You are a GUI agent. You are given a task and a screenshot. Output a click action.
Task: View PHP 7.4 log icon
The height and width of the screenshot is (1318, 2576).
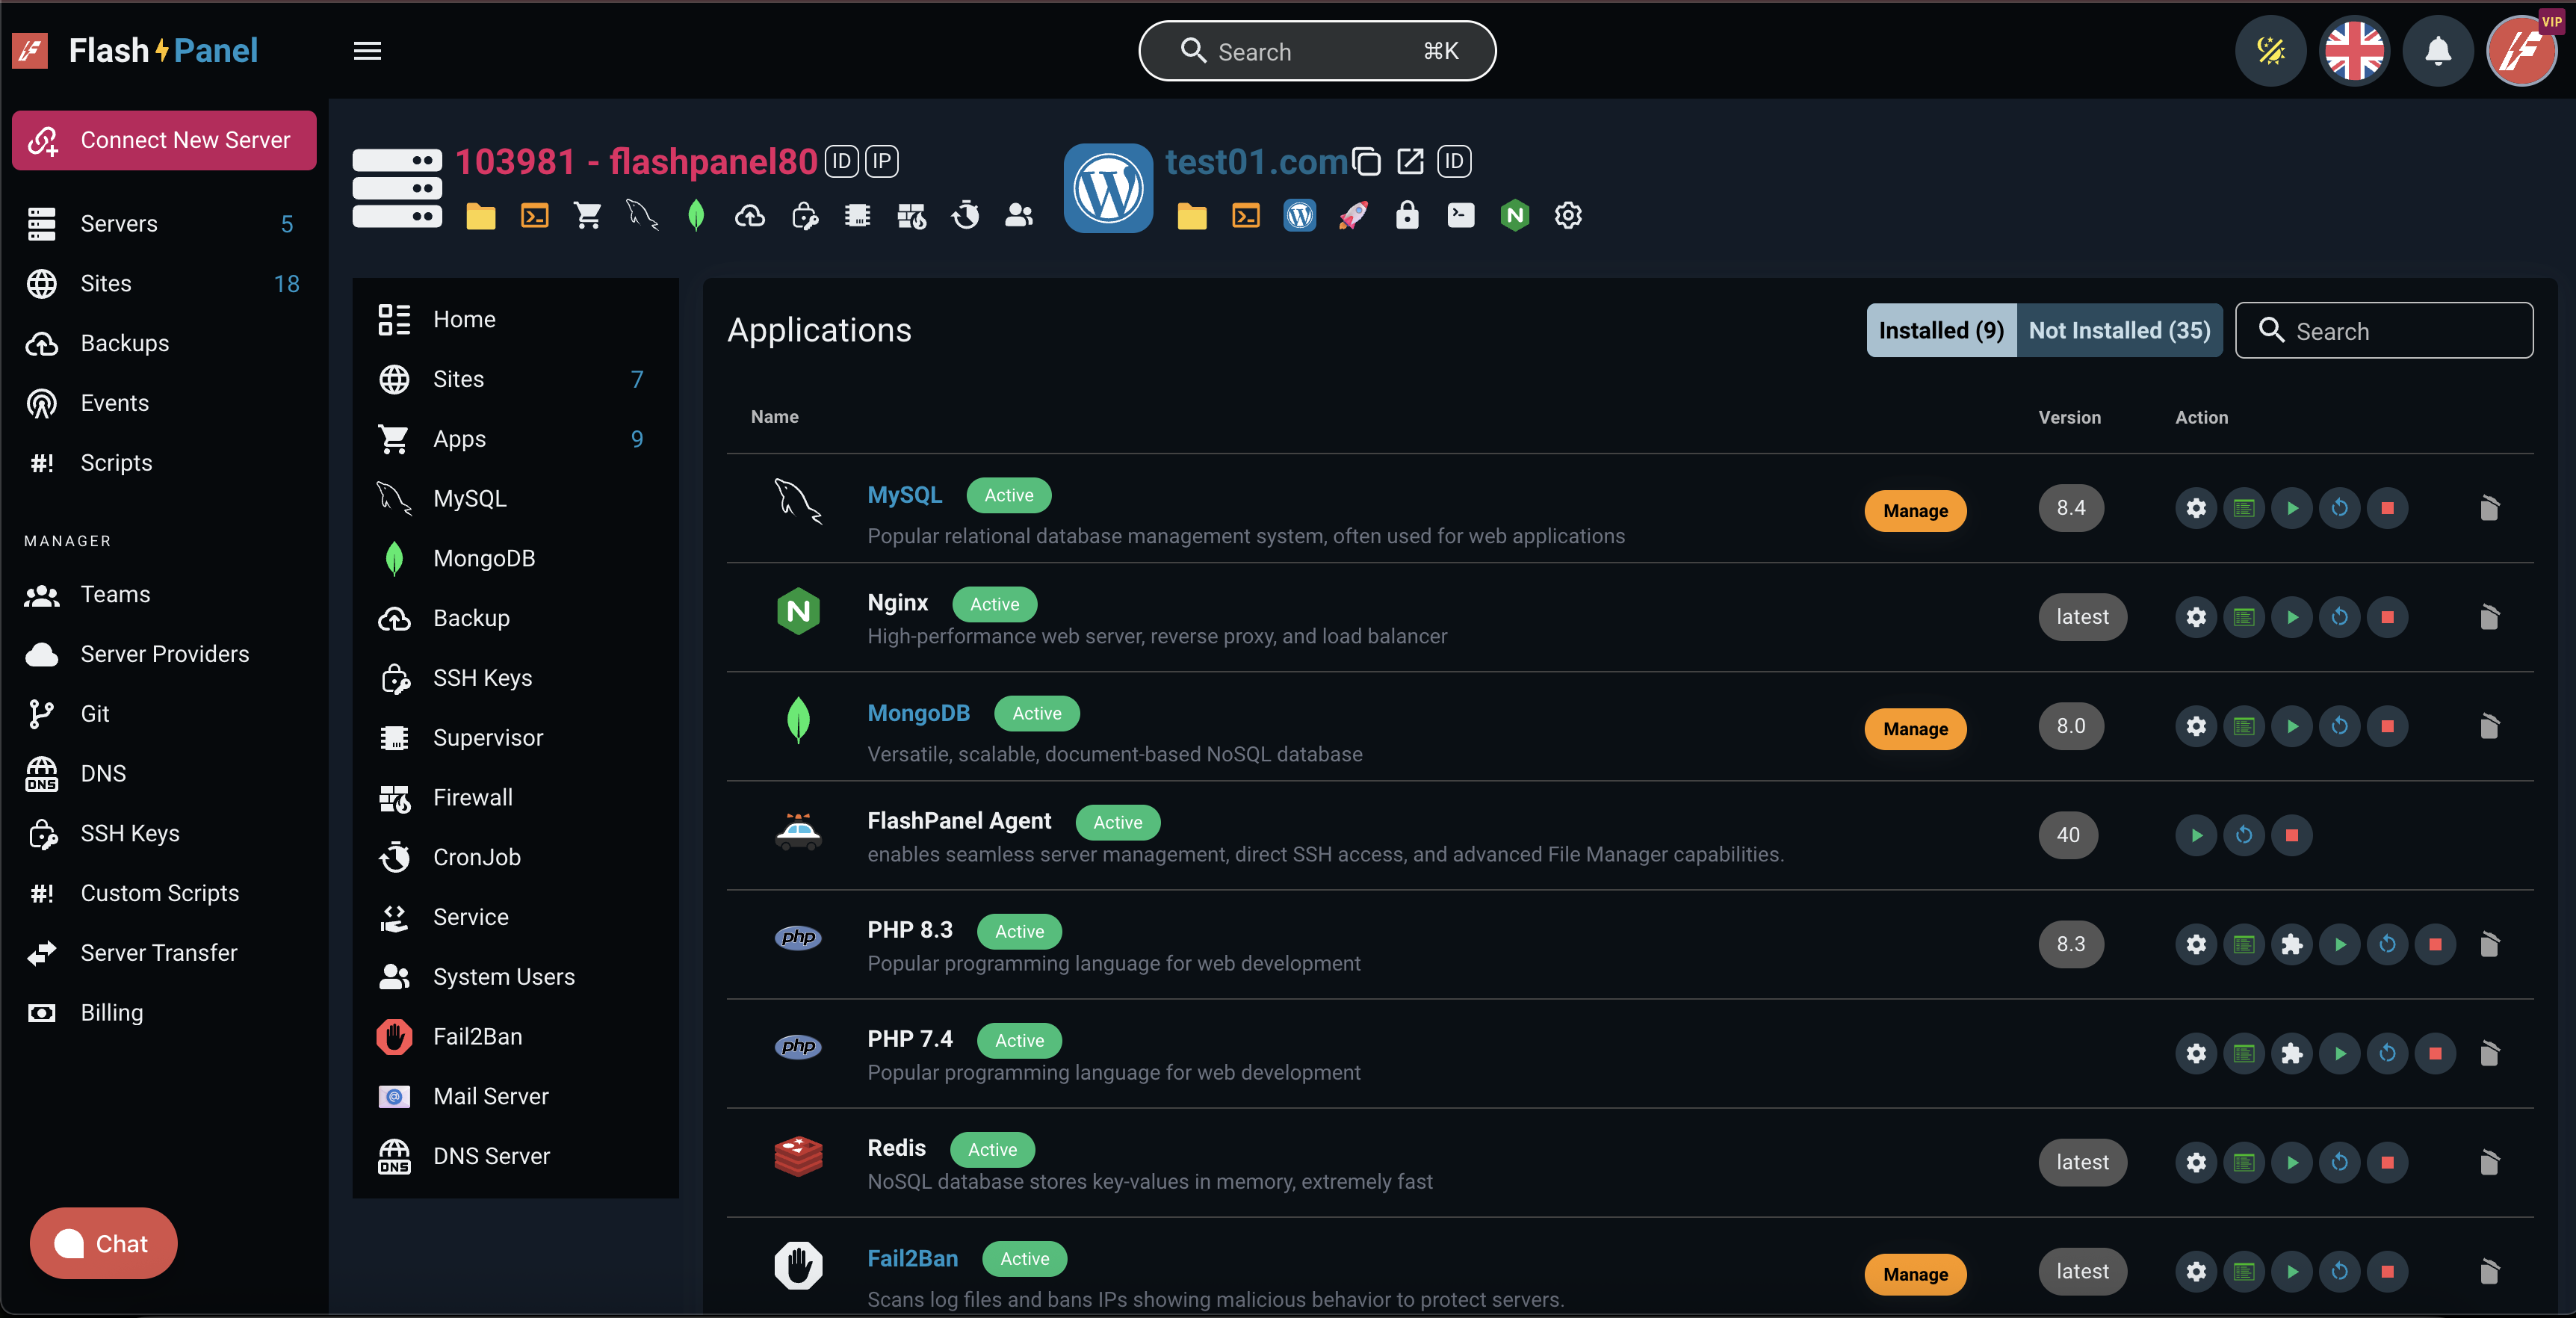click(2243, 1054)
